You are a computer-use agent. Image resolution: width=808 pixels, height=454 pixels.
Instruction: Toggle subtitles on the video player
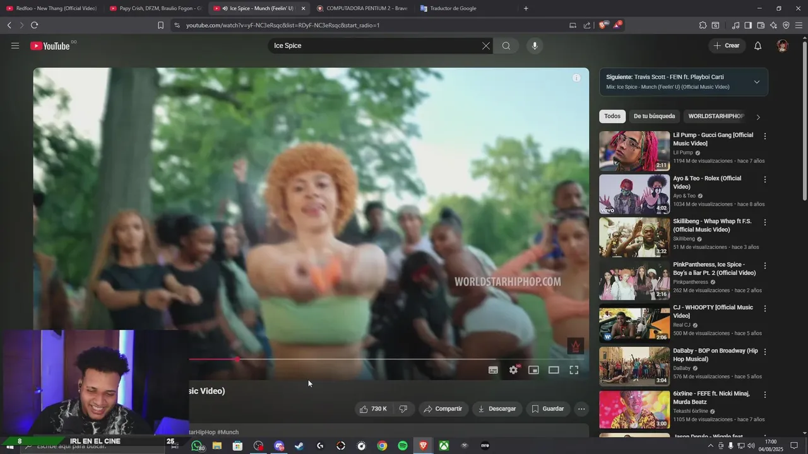[x=493, y=370]
